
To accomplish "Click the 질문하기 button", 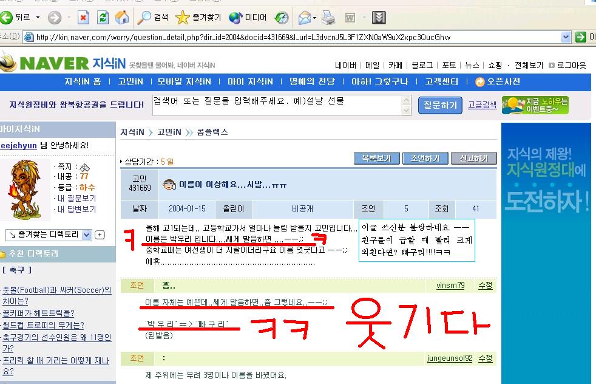I will pyautogui.click(x=440, y=105).
